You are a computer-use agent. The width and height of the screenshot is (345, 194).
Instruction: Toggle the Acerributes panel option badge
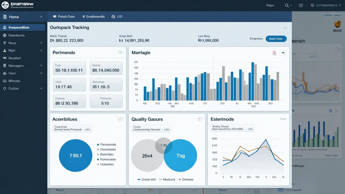[120, 119]
